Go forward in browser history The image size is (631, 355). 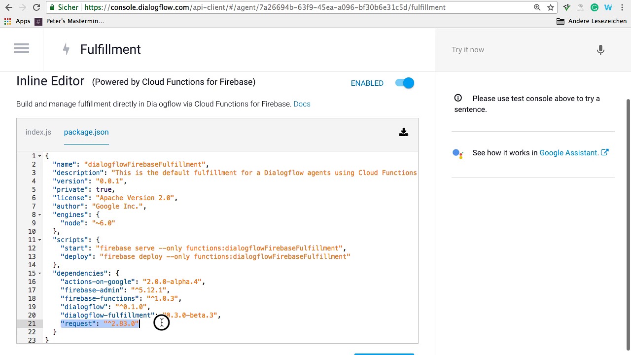(x=23, y=7)
